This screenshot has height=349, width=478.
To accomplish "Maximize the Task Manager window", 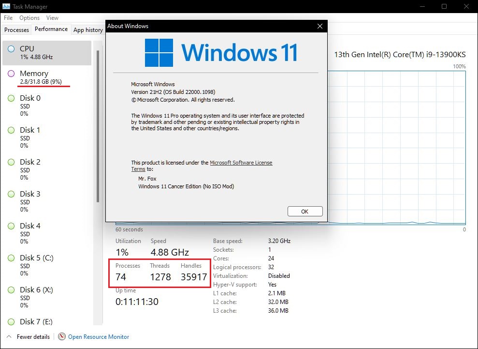I will pyautogui.click(x=444, y=6).
